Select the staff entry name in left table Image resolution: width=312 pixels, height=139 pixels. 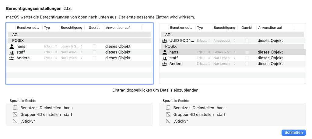click(21, 52)
